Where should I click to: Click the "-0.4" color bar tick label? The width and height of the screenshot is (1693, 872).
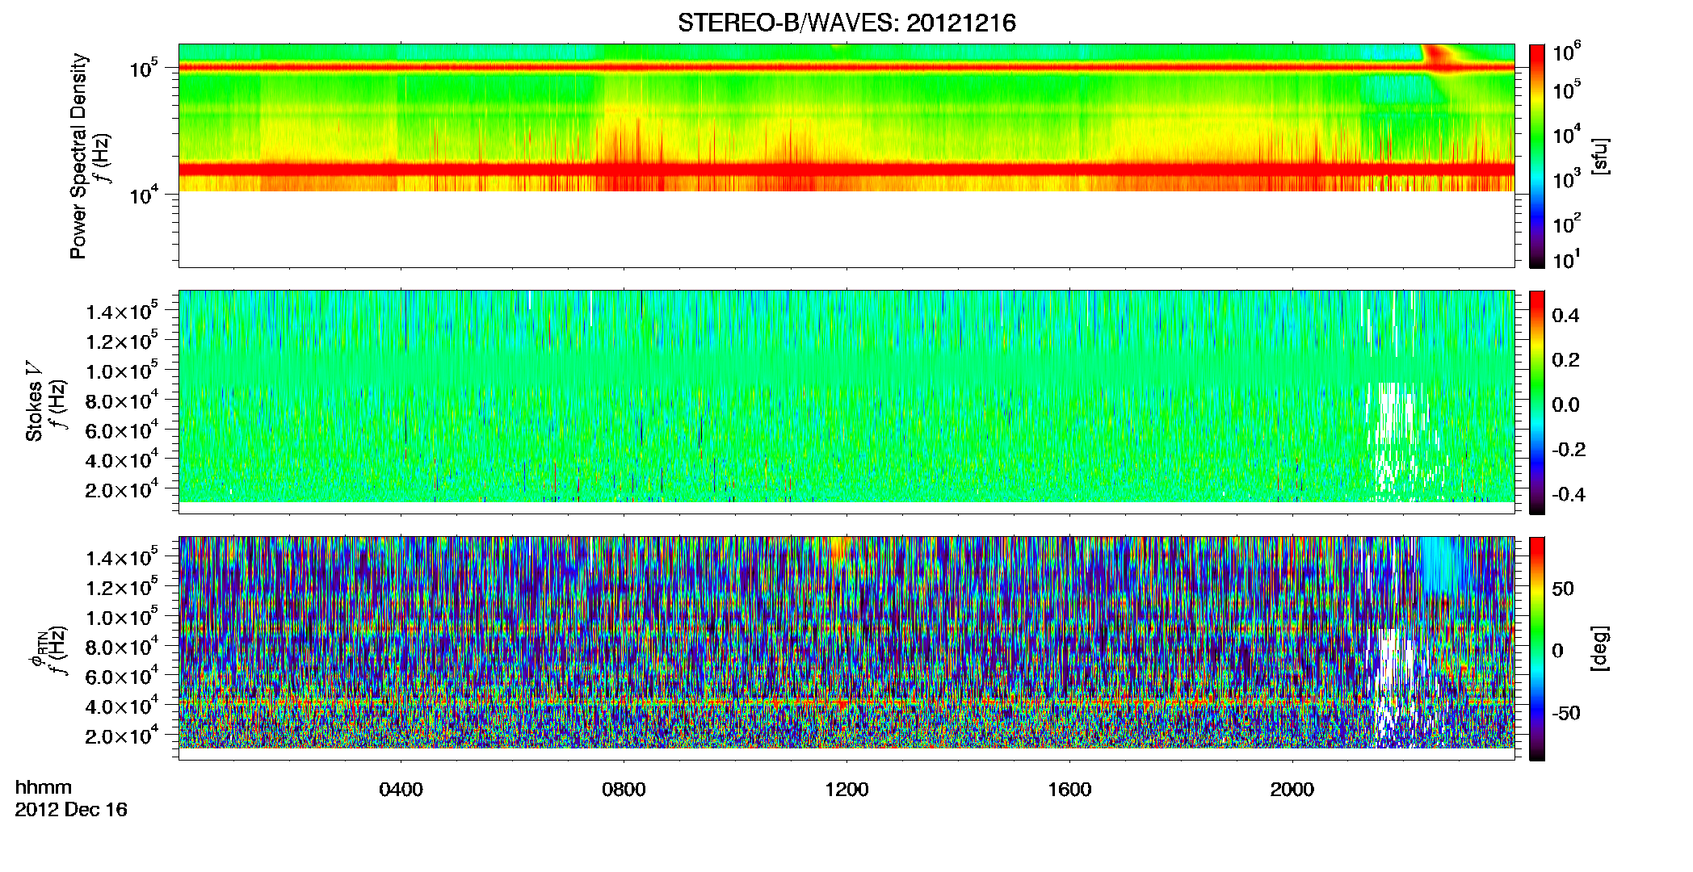[x=1569, y=494]
